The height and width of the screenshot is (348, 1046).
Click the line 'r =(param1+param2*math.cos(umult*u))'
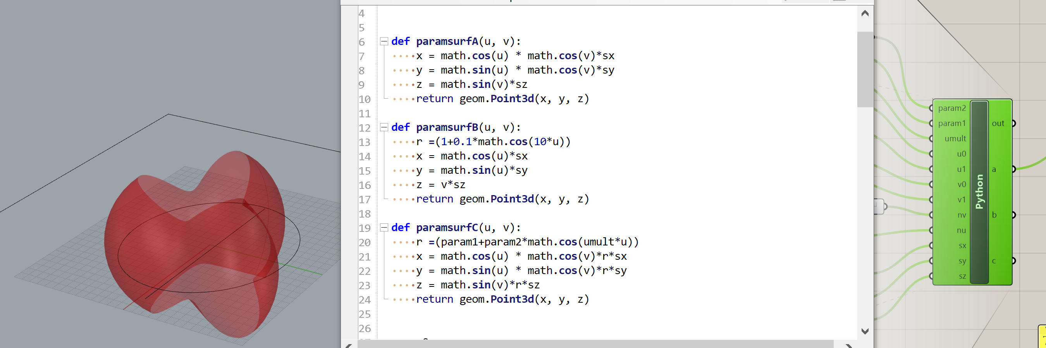click(x=528, y=242)
